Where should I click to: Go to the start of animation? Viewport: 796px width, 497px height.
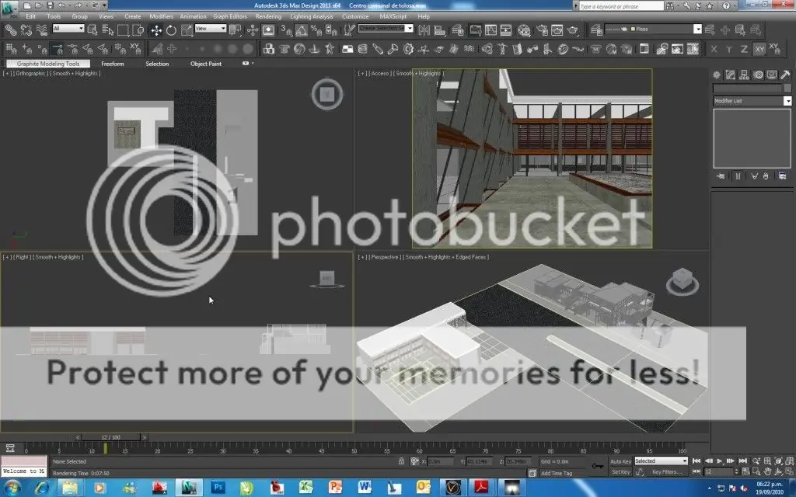696,461
